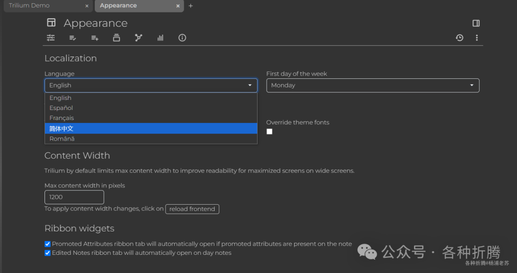Click the Localization section heading
The height and width of the screenshot is (273, 517).
click(x=70, y=58)
